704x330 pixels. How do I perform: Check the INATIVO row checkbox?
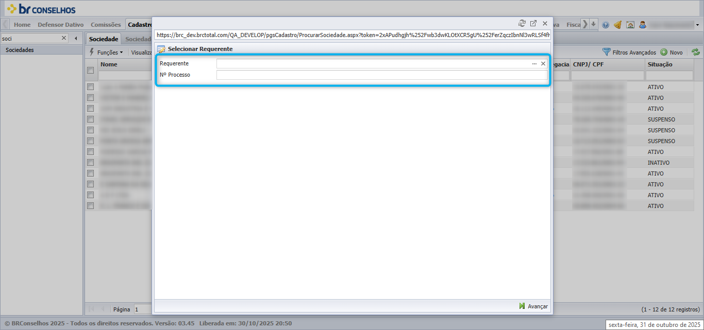point(90,163)
